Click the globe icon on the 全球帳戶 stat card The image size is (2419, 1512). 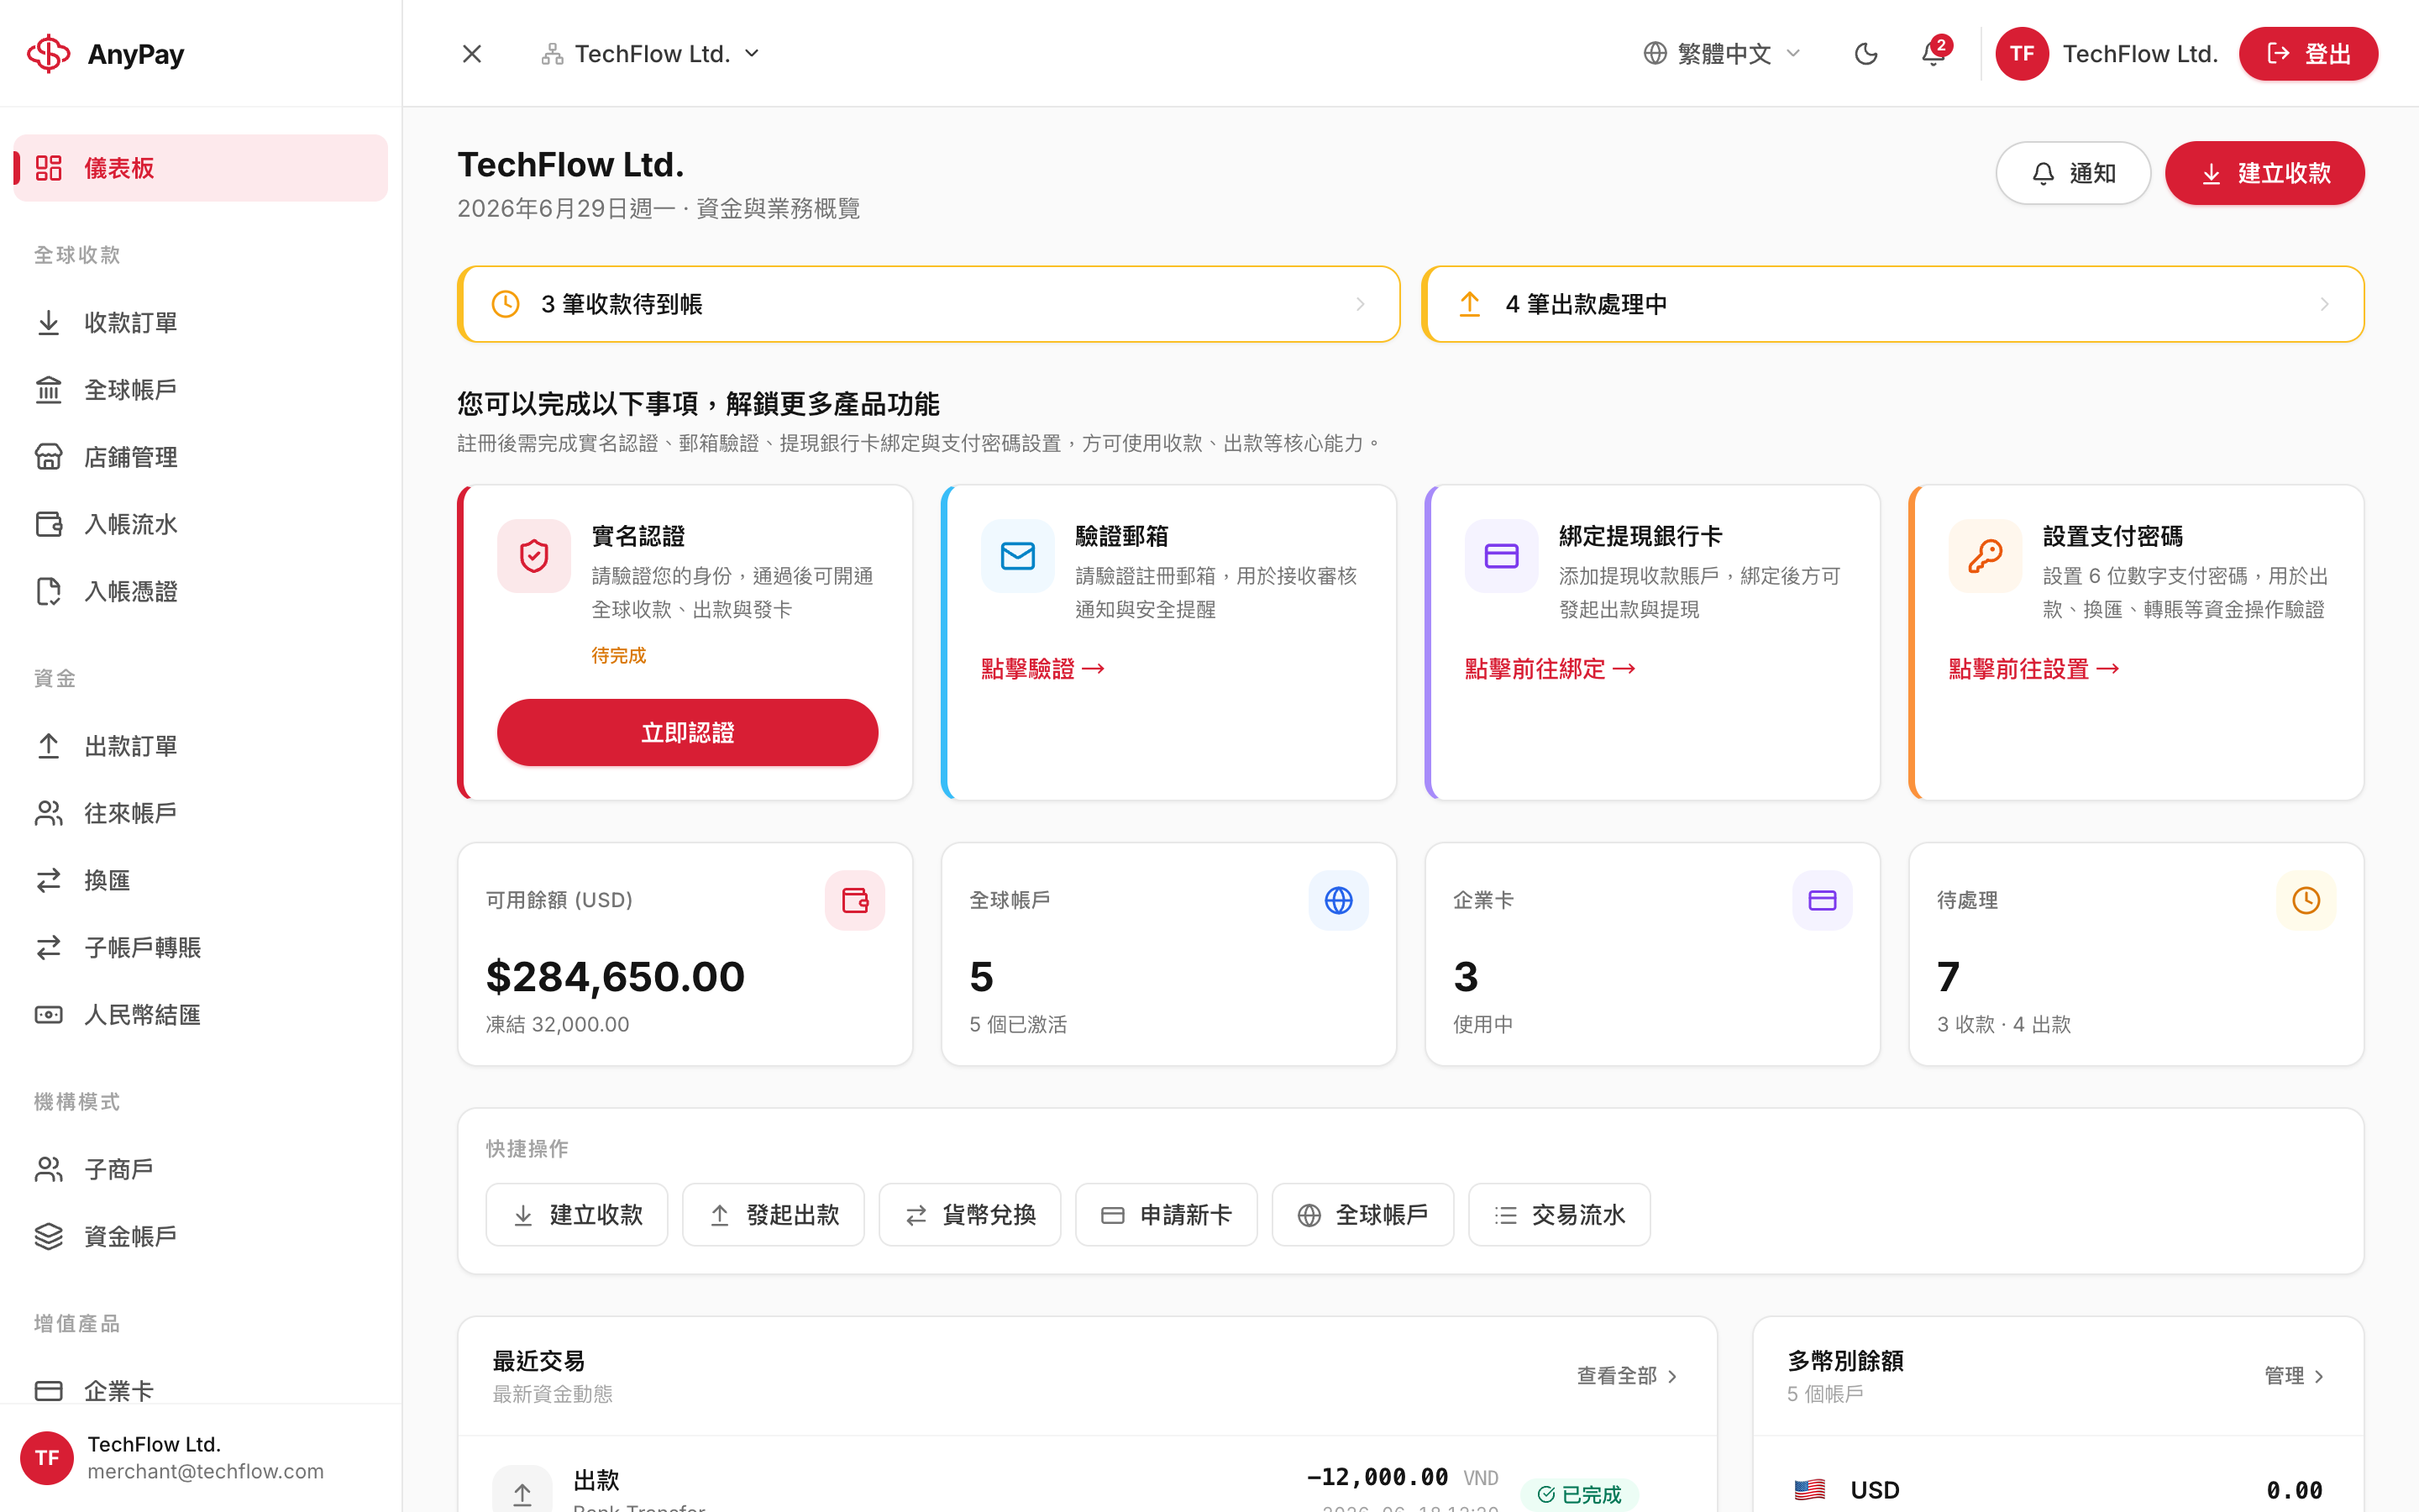1339,900
